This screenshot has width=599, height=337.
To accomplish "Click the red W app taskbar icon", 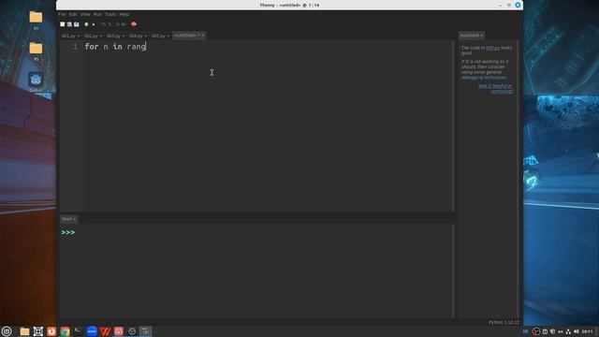I will tap(105, 331).
